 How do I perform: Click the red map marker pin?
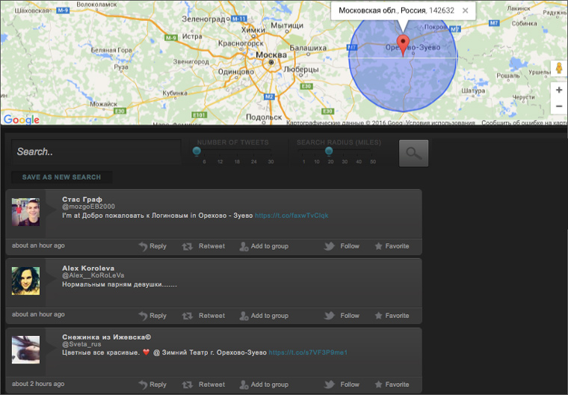[404, 44]
